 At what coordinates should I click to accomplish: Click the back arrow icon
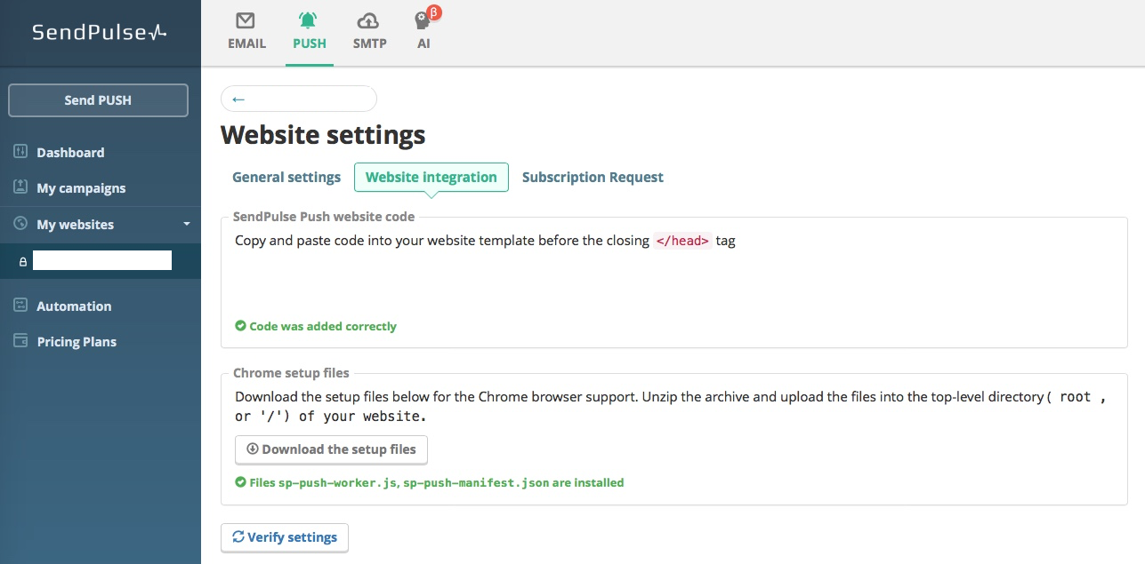[238, 99]
